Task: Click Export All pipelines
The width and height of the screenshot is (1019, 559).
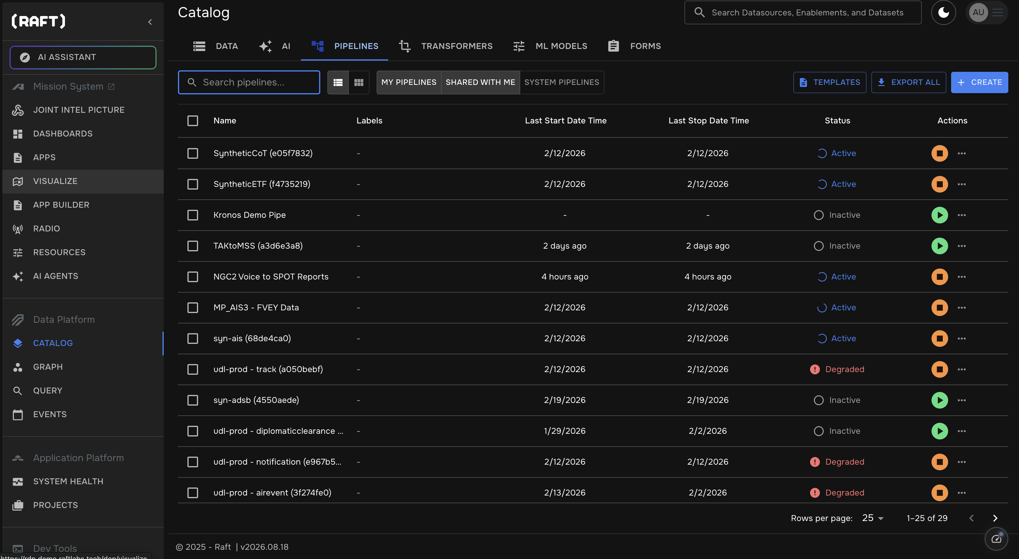Action: click(x=909, y=82)
